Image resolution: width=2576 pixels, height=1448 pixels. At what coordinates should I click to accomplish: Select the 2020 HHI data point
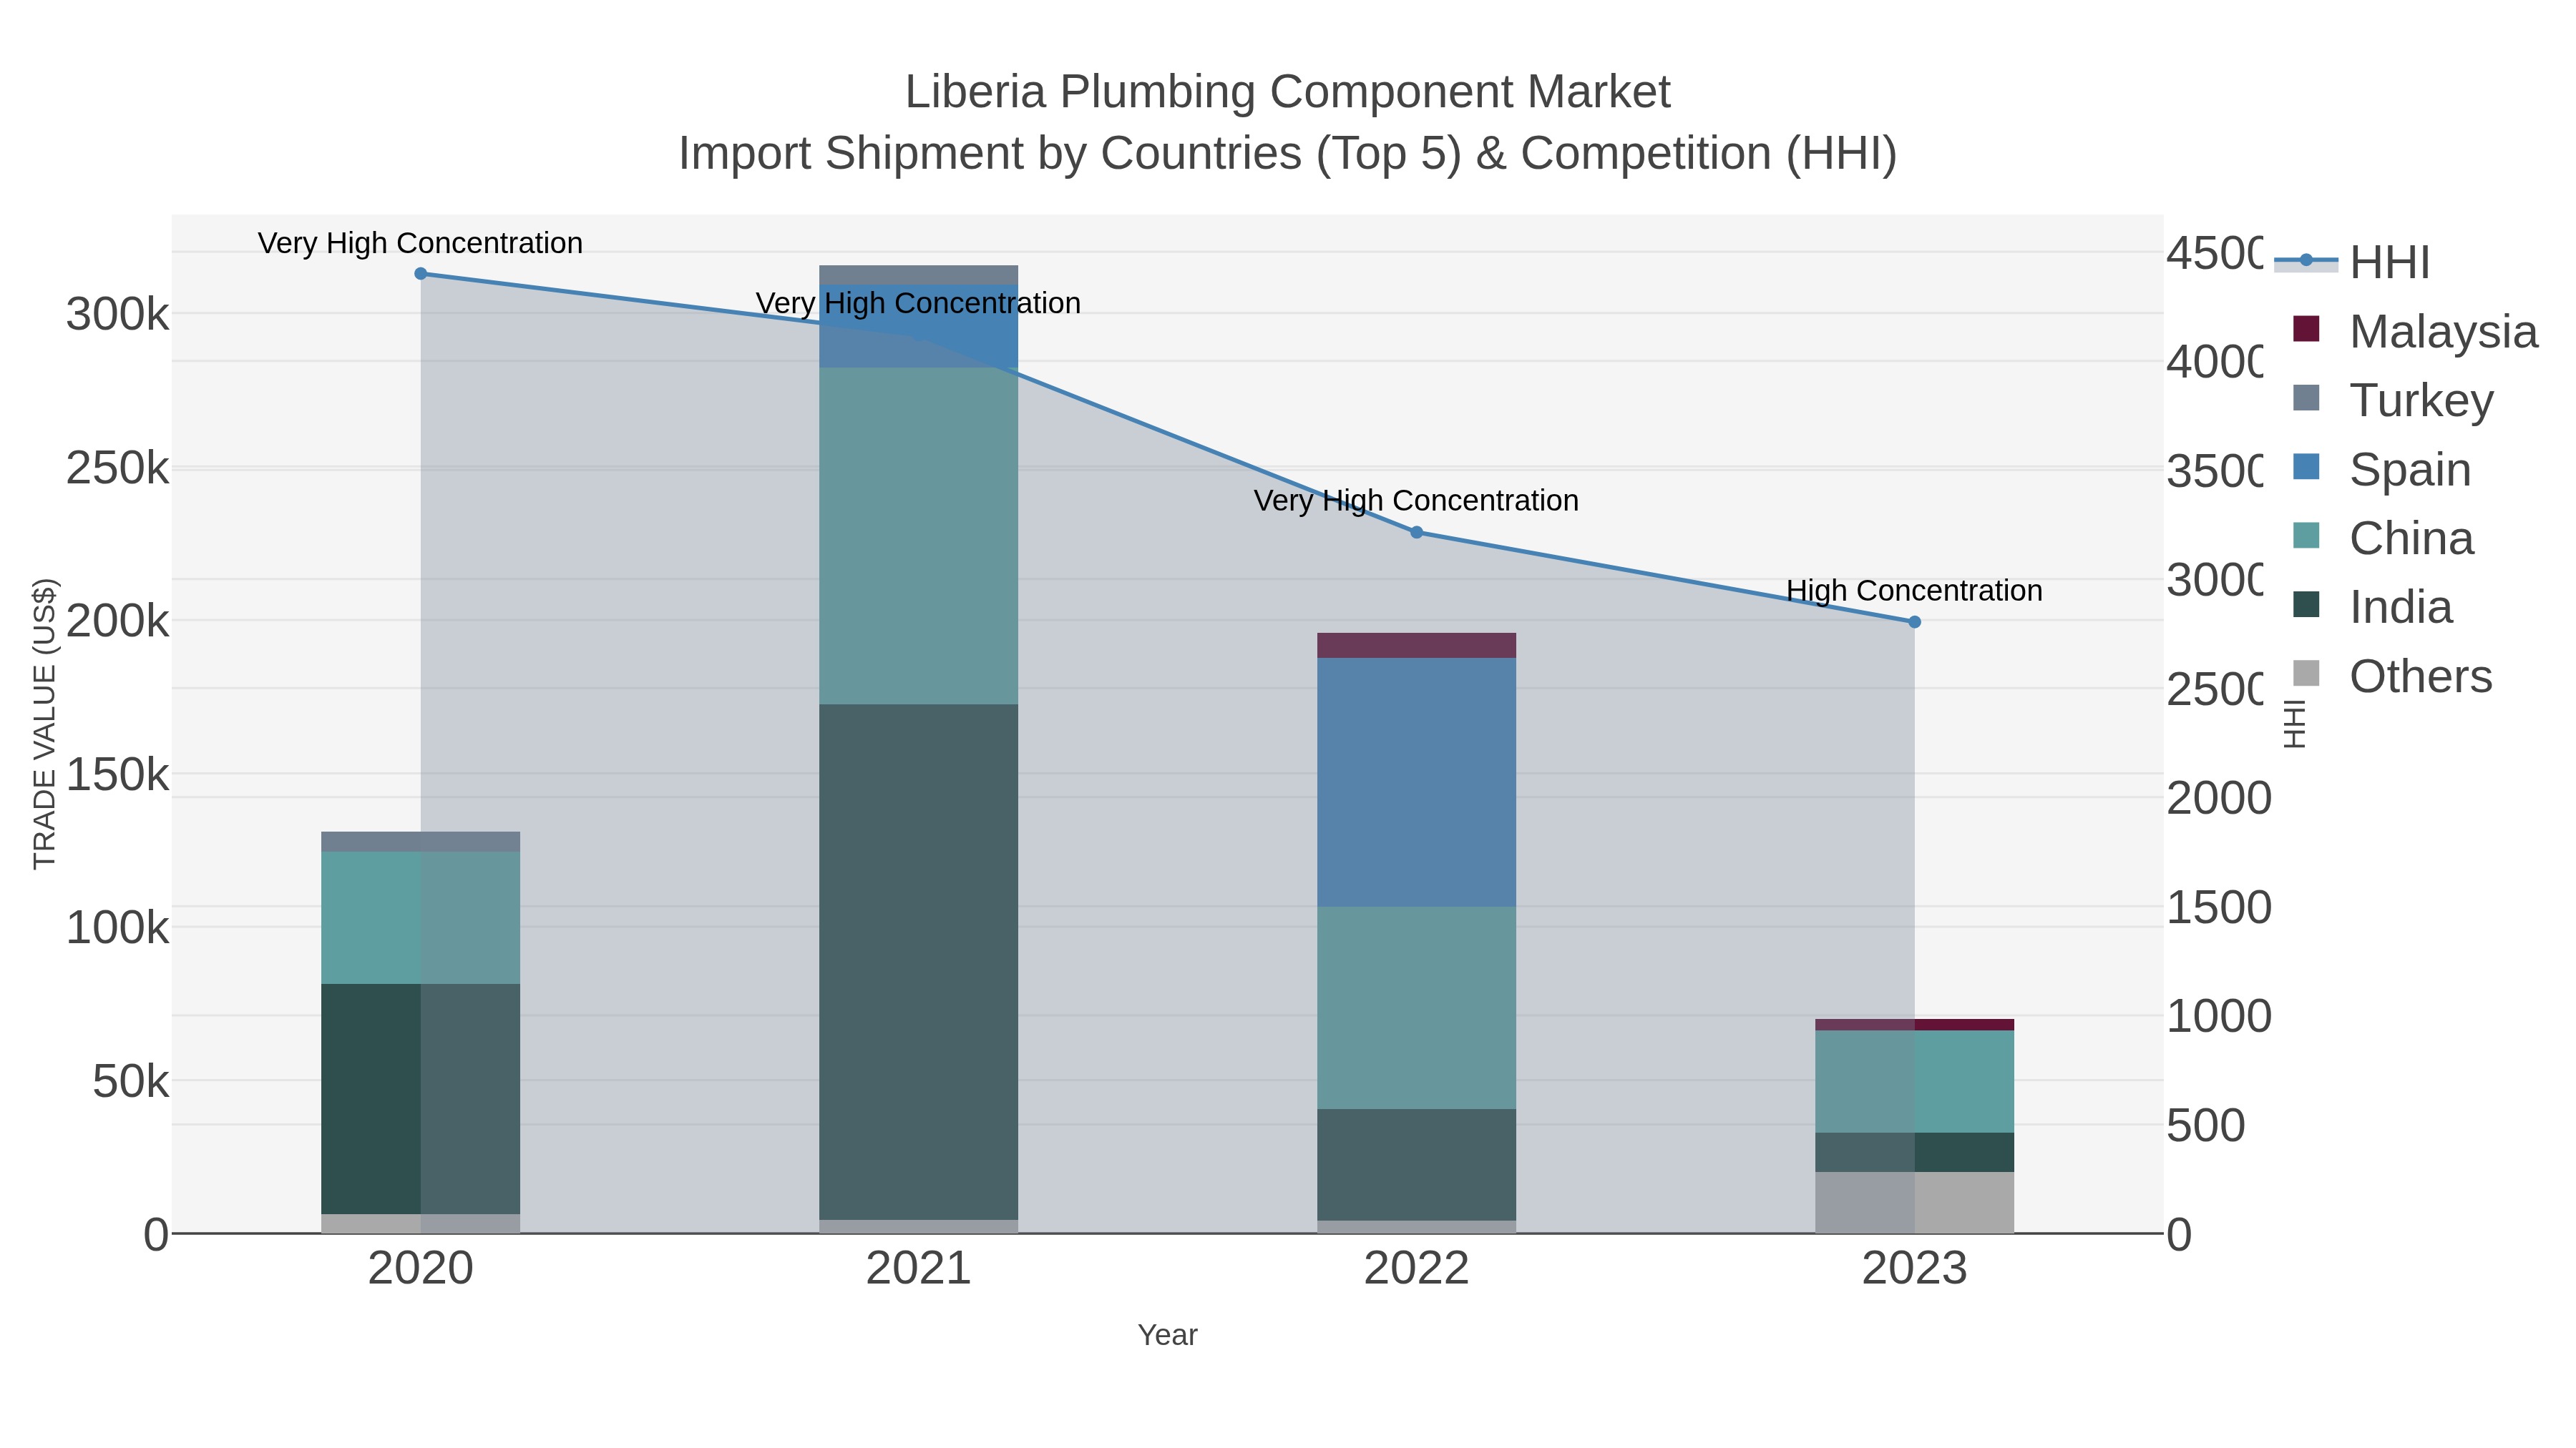click(x=420, y=274)
